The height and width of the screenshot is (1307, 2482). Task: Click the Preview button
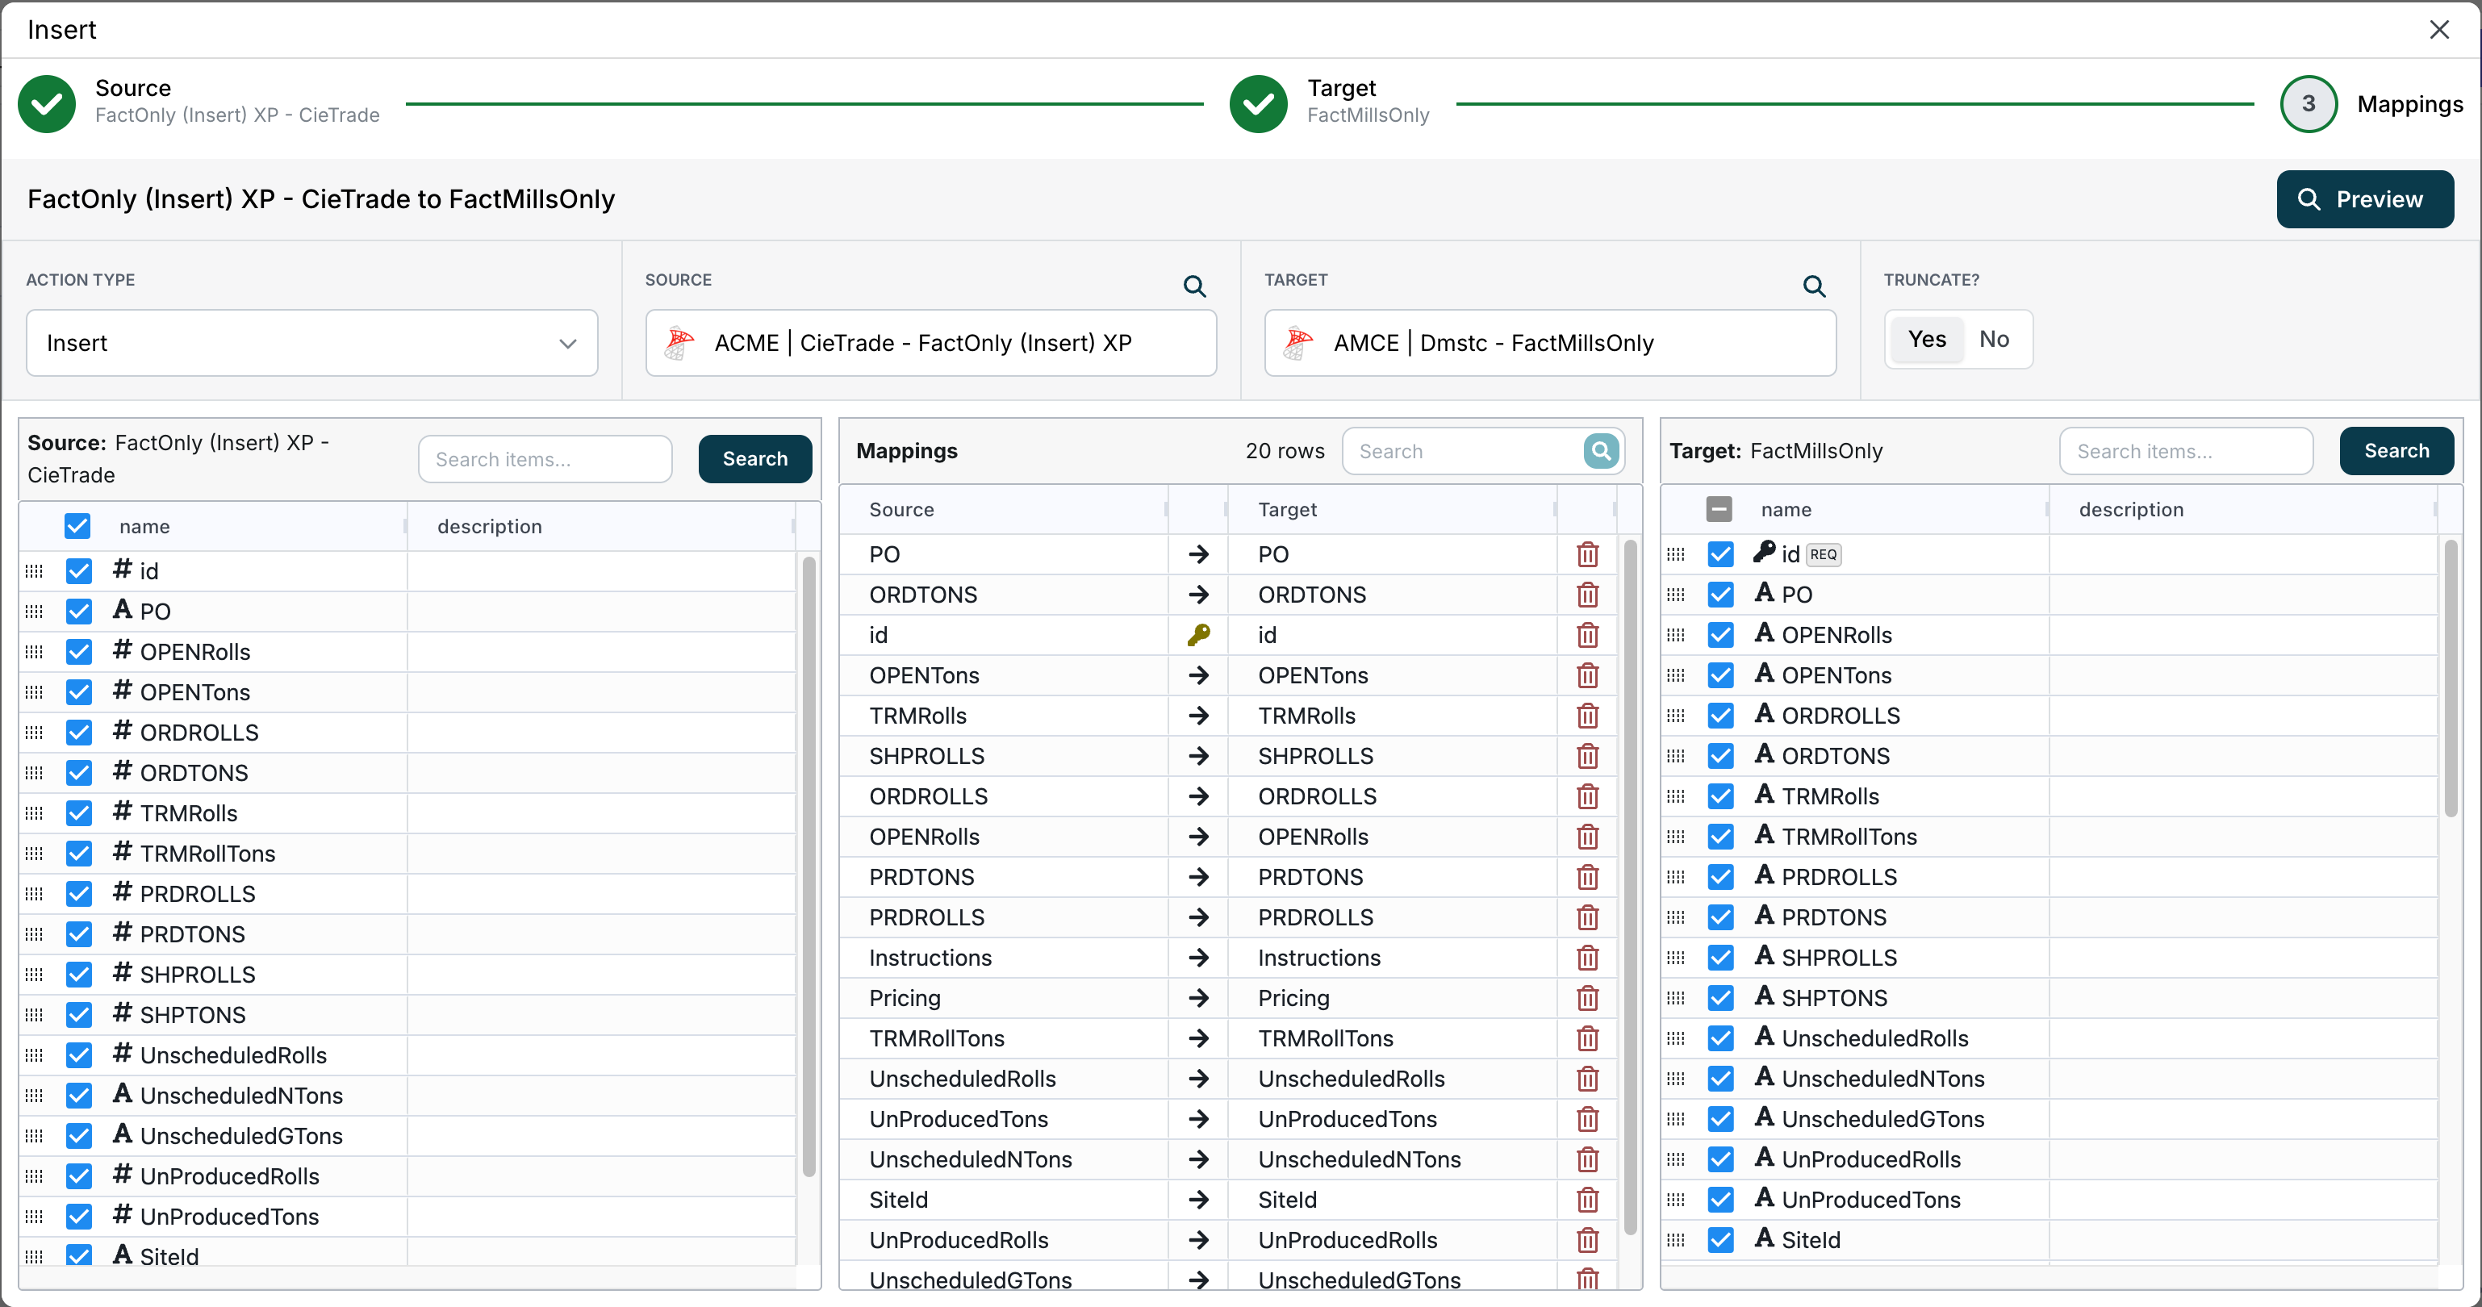pyautogui.click(x=2366, y=199)
